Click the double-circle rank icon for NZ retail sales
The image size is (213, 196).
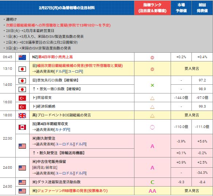[x=152, y=57]
